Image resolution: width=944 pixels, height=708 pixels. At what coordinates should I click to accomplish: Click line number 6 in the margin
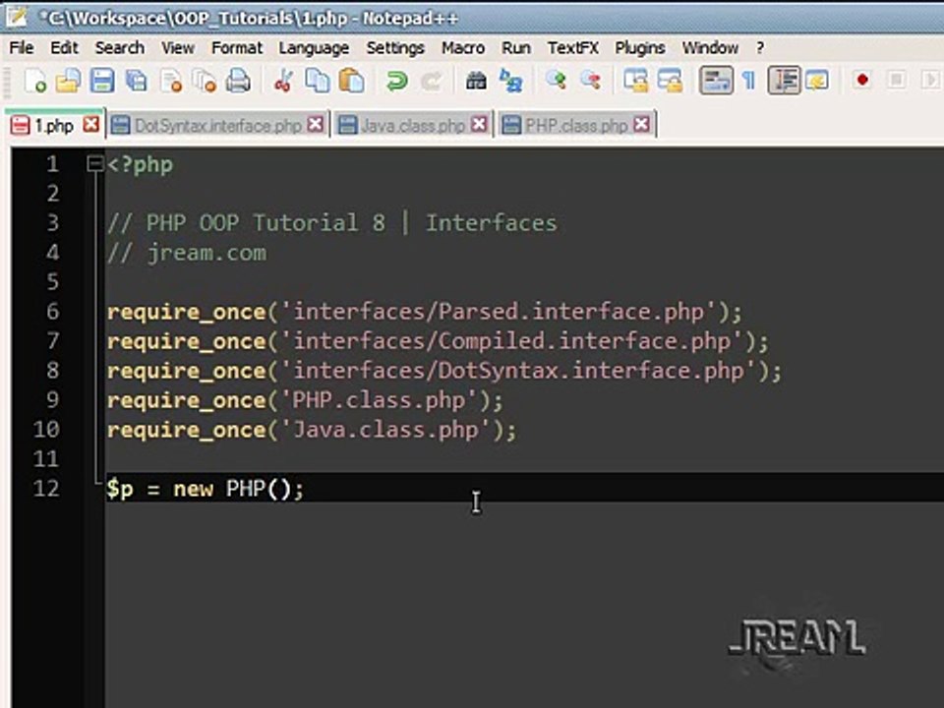(53, 312)
